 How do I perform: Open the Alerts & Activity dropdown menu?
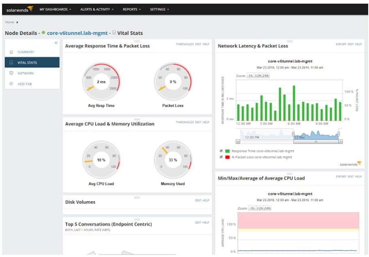pos(97,9)
